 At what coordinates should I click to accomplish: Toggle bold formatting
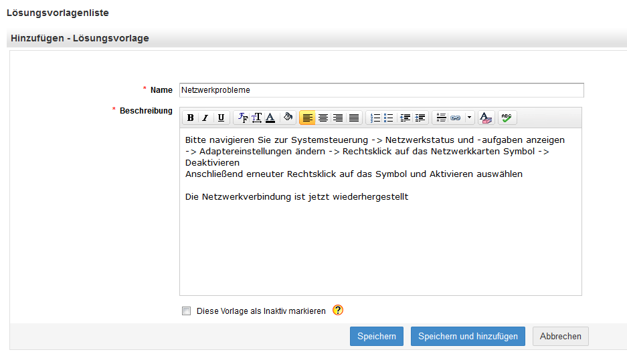pos(190,118)
